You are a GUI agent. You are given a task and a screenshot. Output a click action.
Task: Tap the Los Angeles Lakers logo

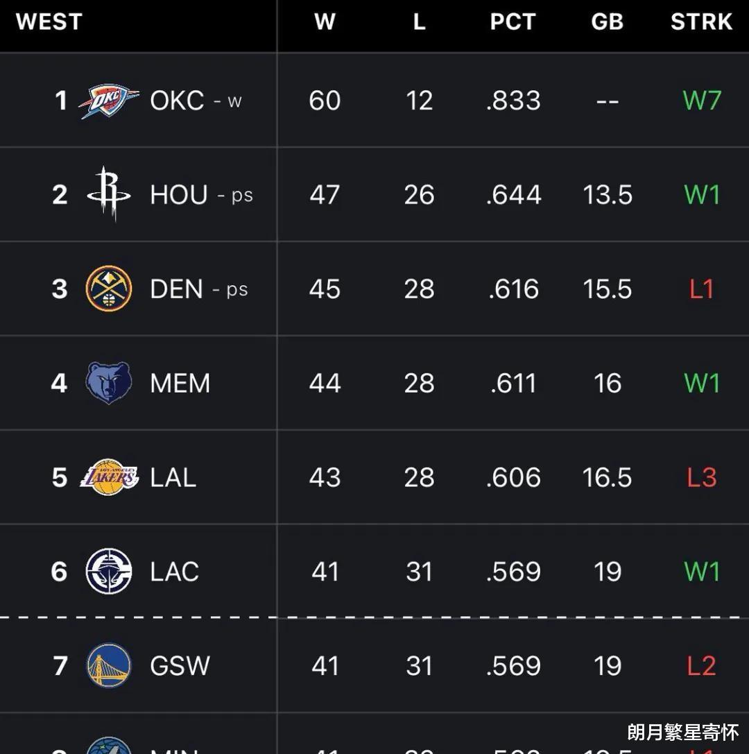coord(109,477)
